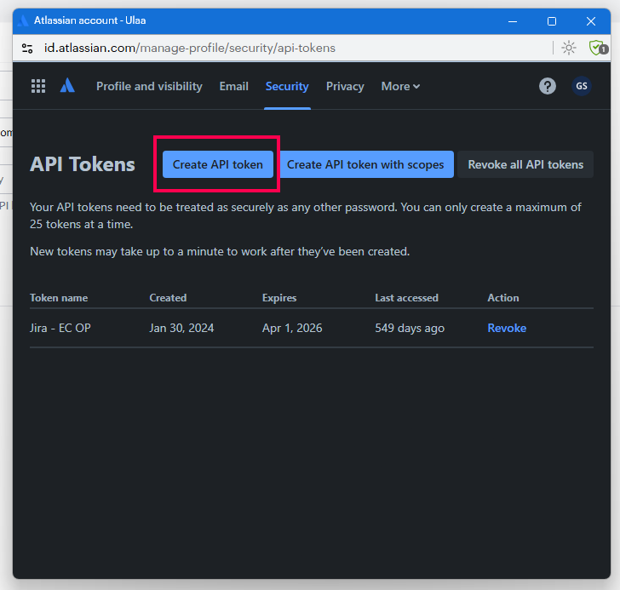Image resolution: width=620 pixels, height=590 pixels.
Task: Toggle the brightness sun icon in address bar
Action: (569, 49)
